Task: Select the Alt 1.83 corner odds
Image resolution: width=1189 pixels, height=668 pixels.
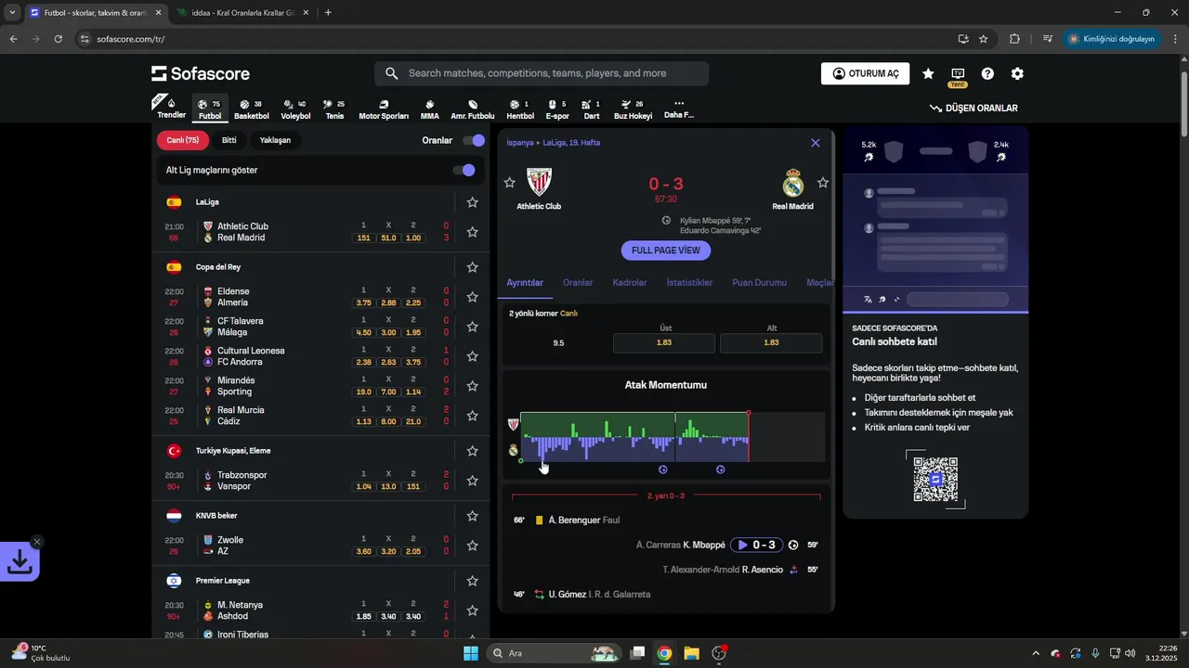Action: pos(771,343)
